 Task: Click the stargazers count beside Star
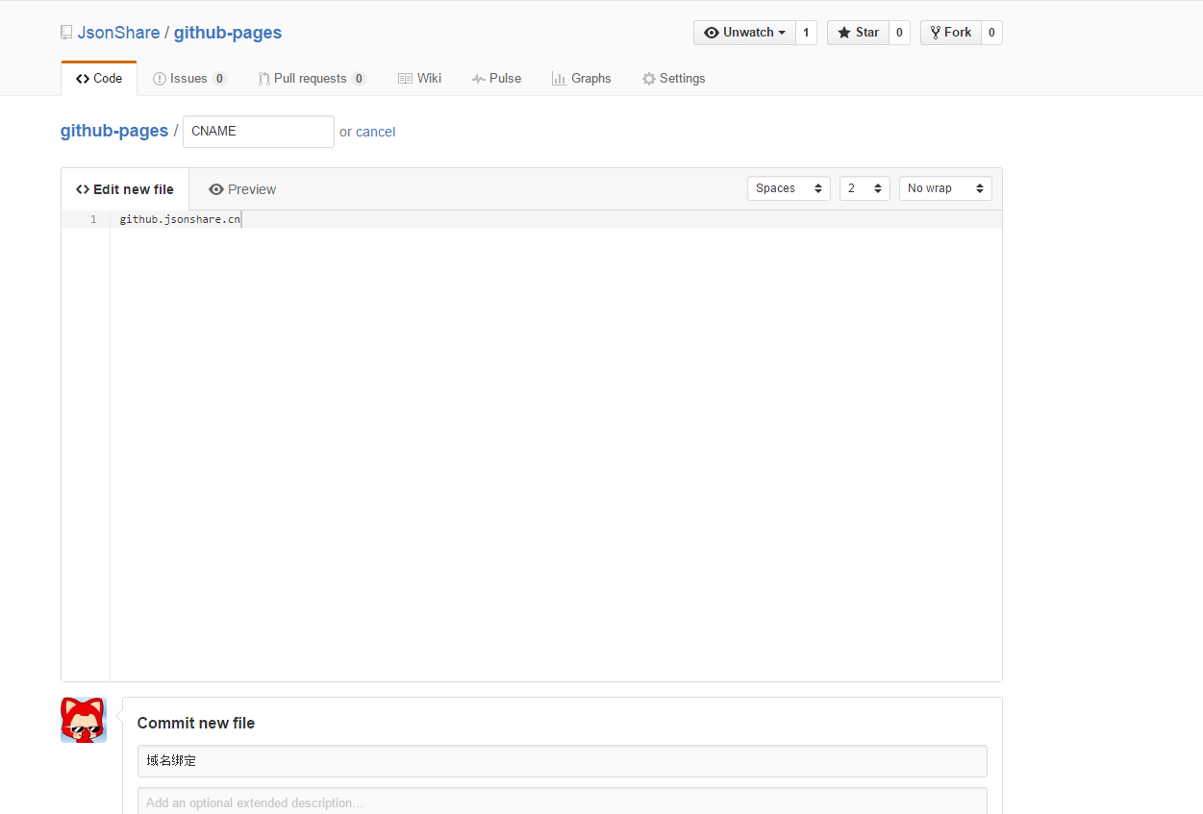(x=899, y=33)
